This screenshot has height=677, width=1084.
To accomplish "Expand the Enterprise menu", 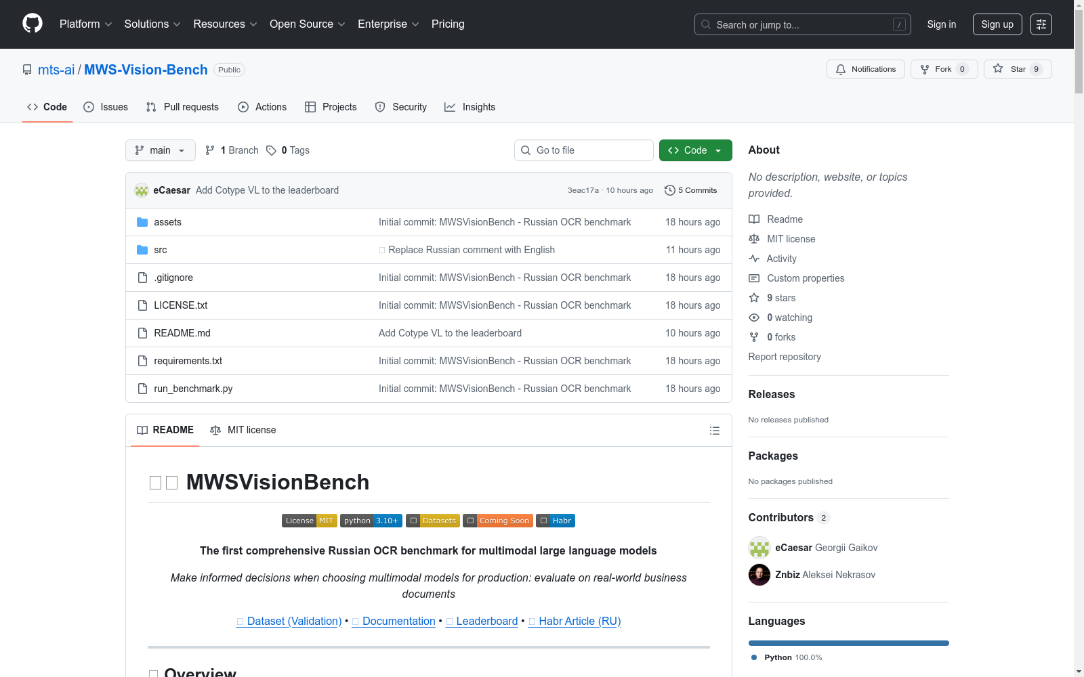I will coord(389,24).
